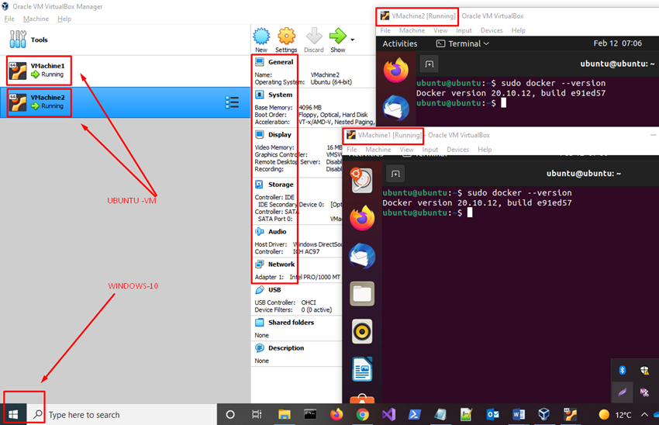Open Machine menu in VMachine1 window
Viewport: 659px width, 425px height.
378,149
